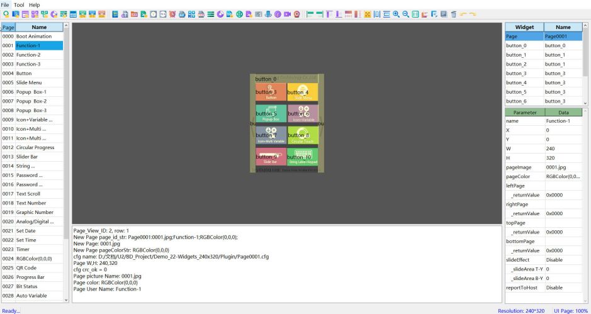This screenshot has height=314, width=591.
Task: Select the Circular Progress page row
Action: coord(32,147)
